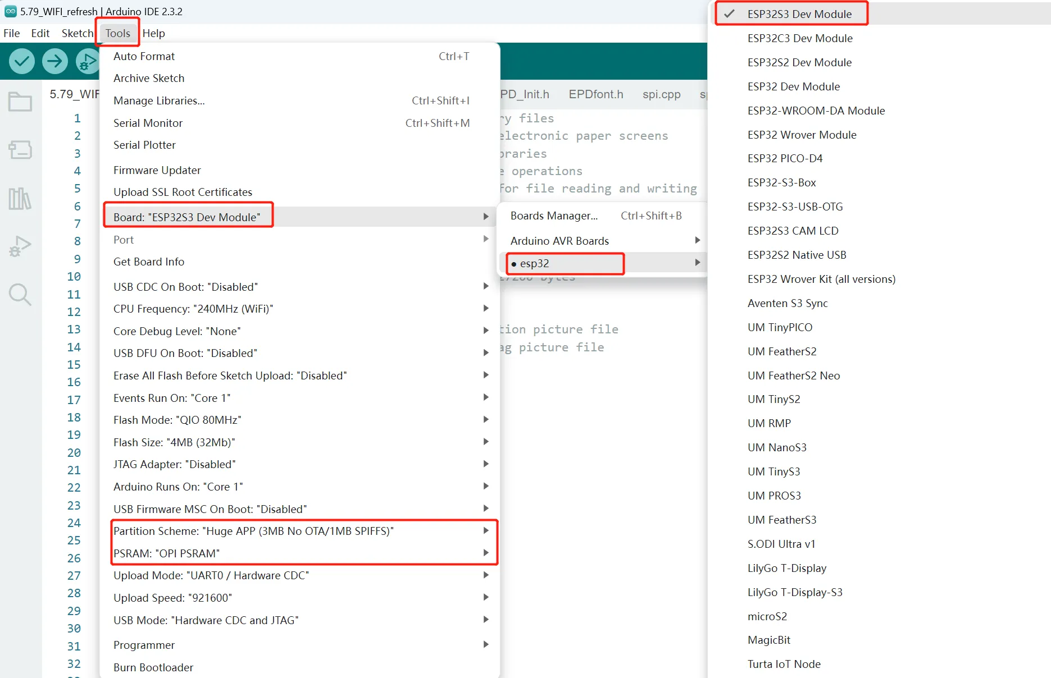This screenshot has height=678, width=1051.
Task: Expand Core Debug Level submenu
Action: coord(299,331)
